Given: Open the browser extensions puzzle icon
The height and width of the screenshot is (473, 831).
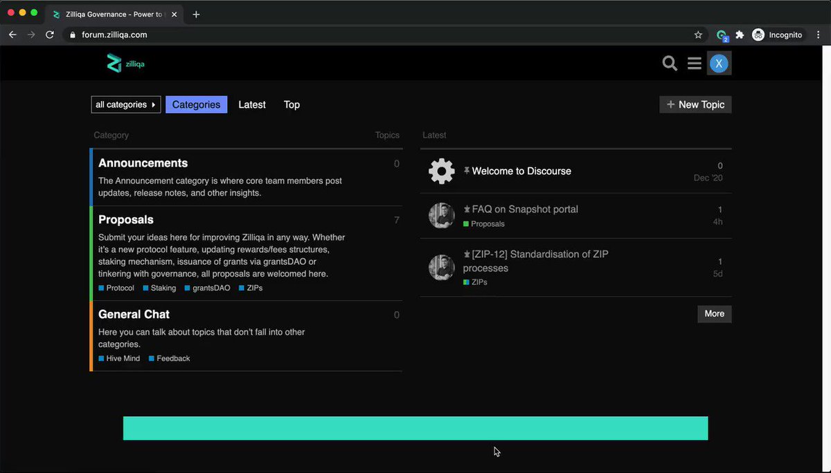Looking at the screenshot, I should point(740,35).
